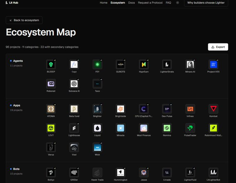Open the Botlyz bot icon

point(51,173)
